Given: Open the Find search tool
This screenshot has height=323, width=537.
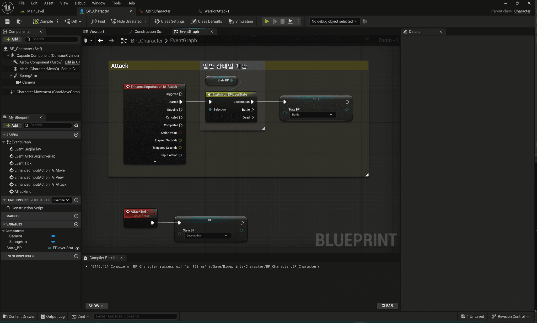Looking at the screenshot, I should pyautogui.click(x=98, y=21).
